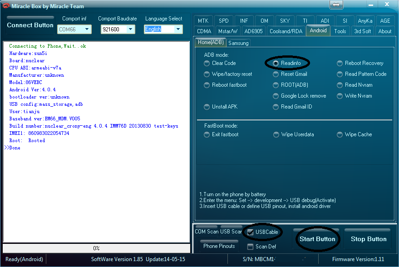Switch to the CDMA tab
The image size is (399, 267).
[x=204, y=31]
